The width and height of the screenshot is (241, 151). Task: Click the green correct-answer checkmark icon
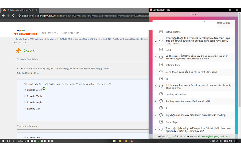click(44, 88)
